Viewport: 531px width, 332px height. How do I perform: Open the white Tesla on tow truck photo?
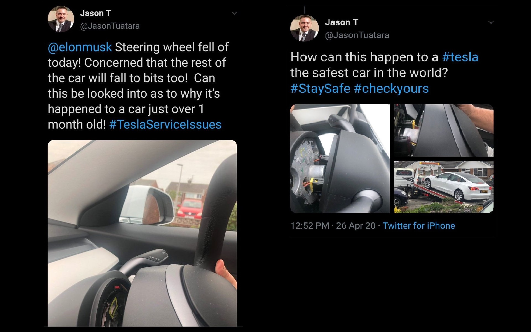tap(444, 187)
